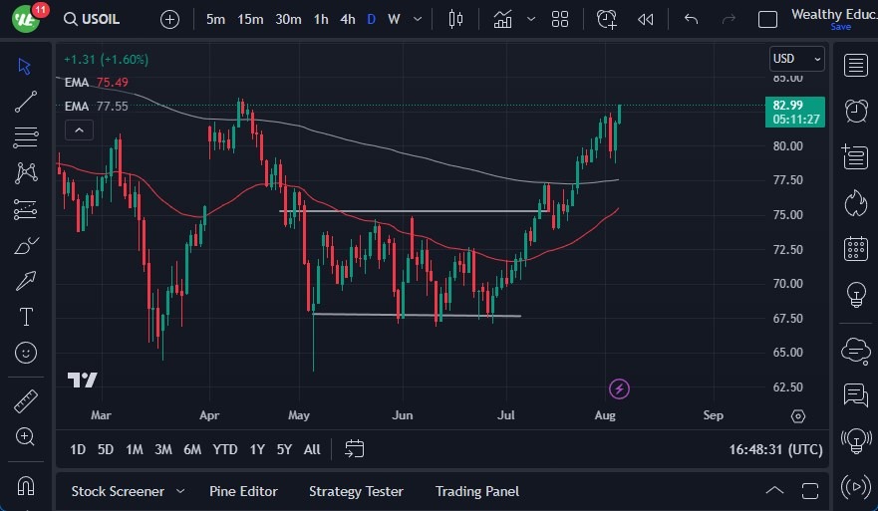This screenshot has height=511, width=878.
Task: Open the USD currency dropdown
Action: 797,59
